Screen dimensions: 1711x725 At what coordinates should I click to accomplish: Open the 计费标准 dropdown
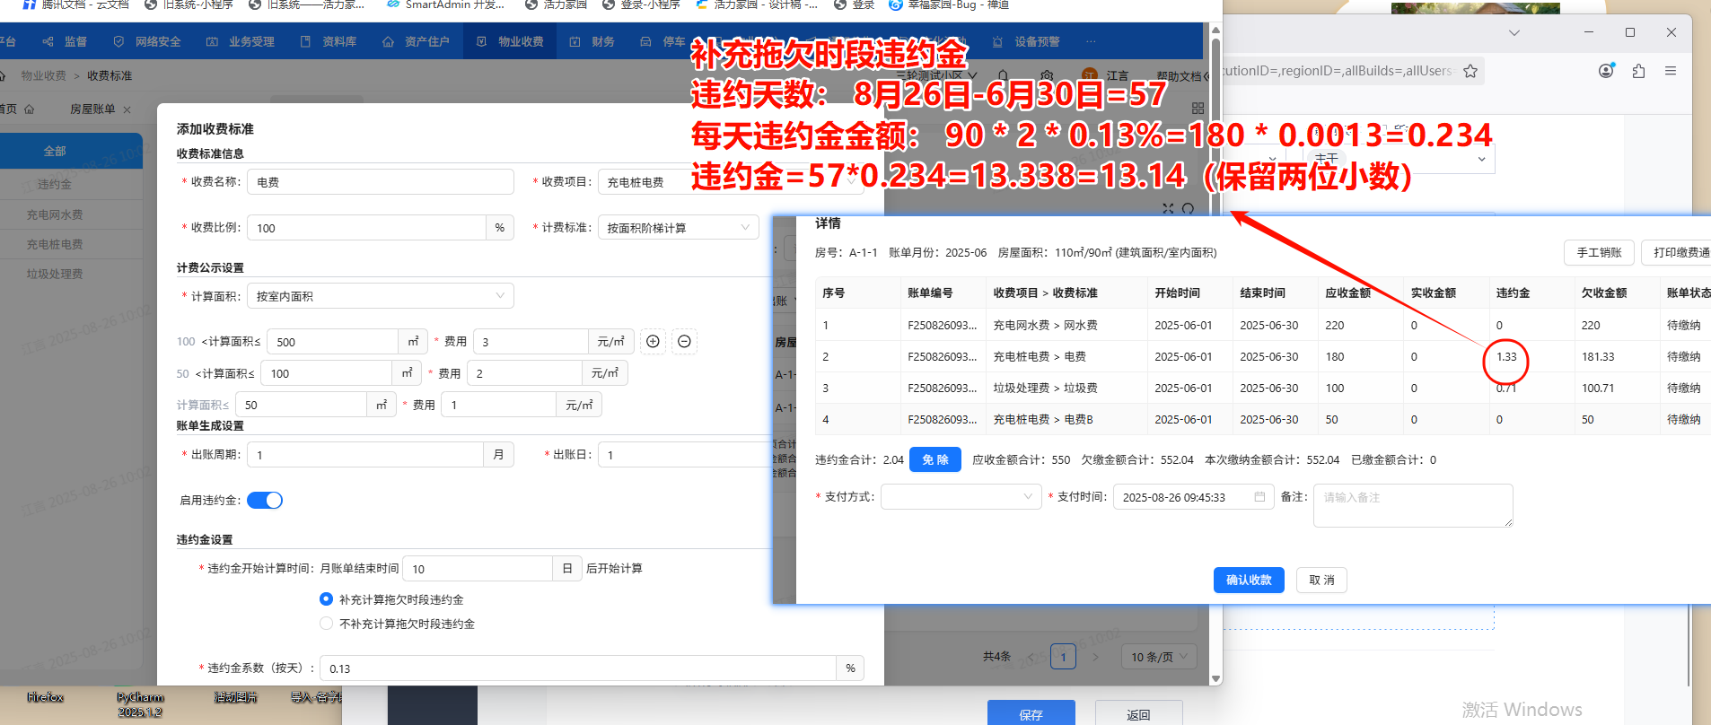(x=678, y=227)
